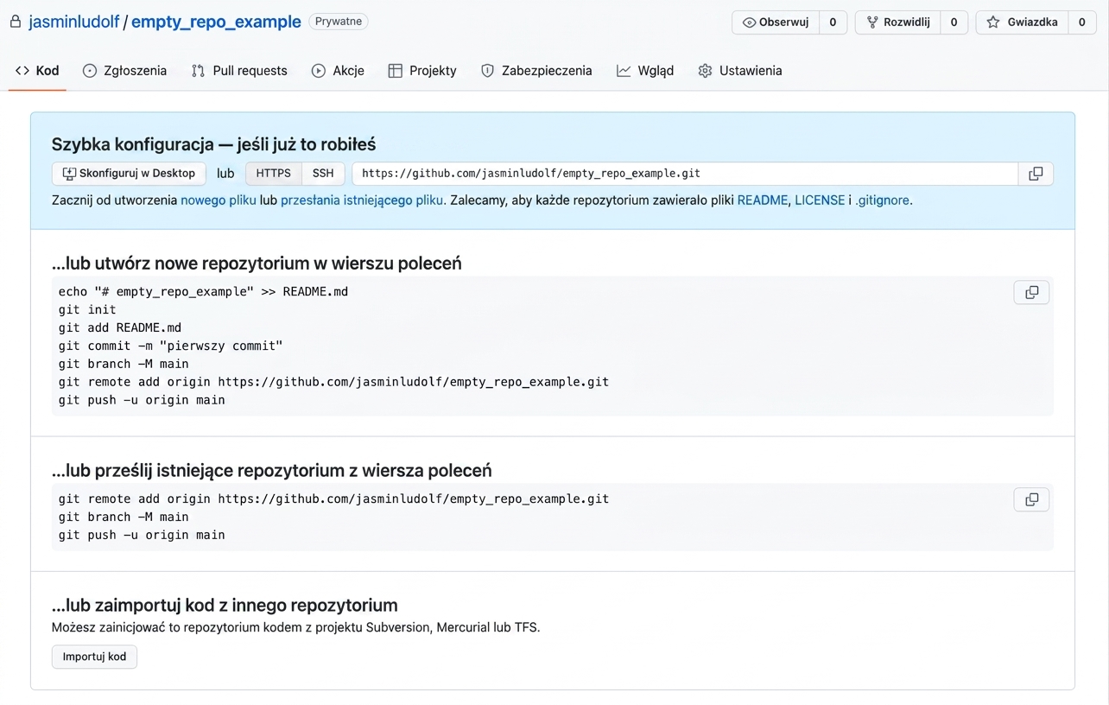
Task: Copy the repository HTTPS URL to clipboard
Action: 1036,174
